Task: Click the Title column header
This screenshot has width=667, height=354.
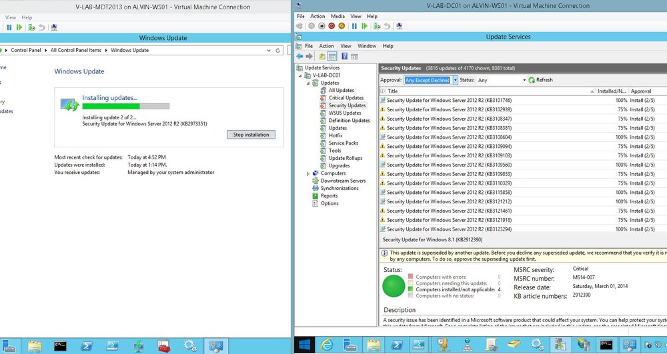Action: tap(487, 91)
